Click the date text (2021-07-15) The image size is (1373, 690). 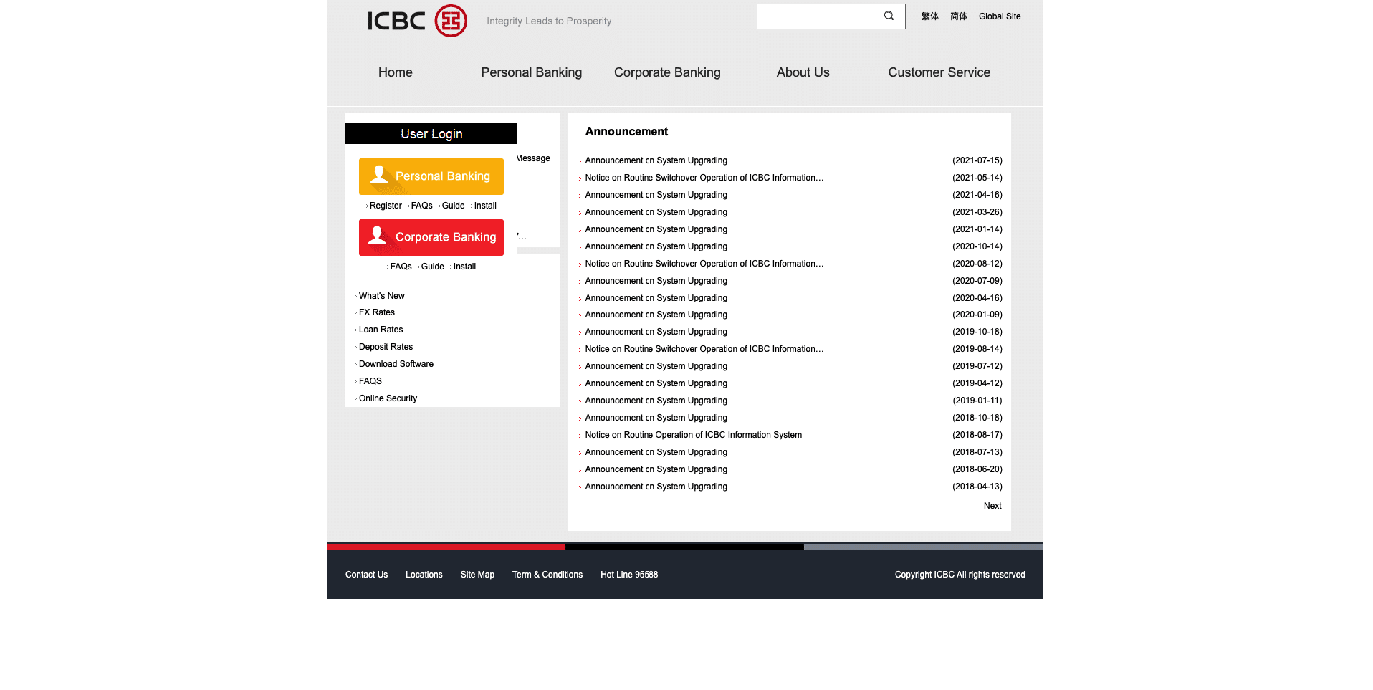pos(977,160)
